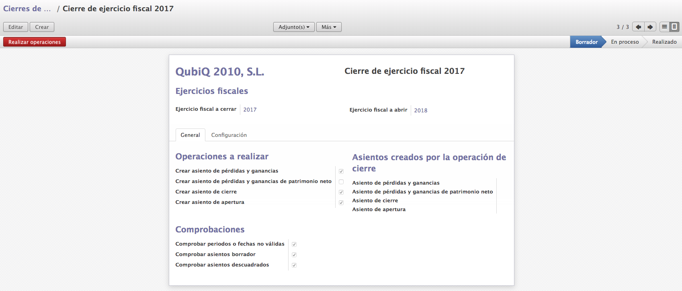Click the Editar button
Screen dimensions: 682x291
[16, 27]
